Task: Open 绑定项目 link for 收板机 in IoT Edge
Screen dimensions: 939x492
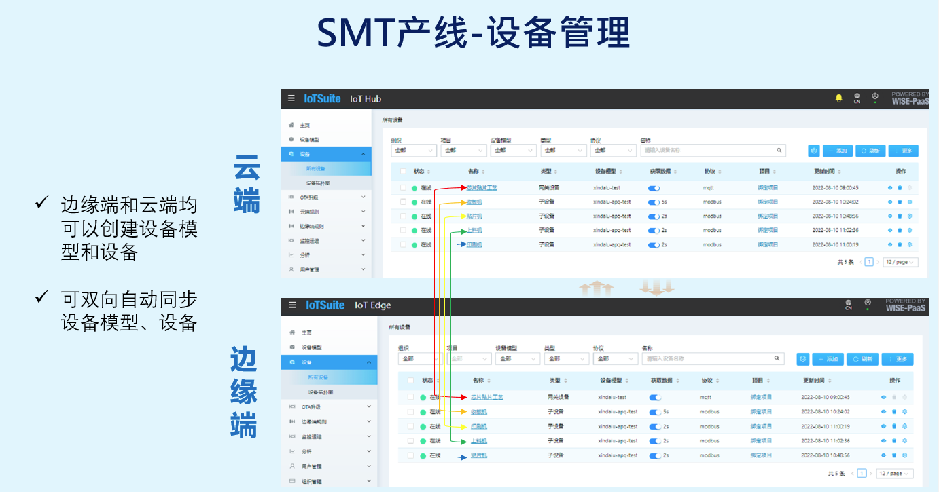Action: (761, 412)
